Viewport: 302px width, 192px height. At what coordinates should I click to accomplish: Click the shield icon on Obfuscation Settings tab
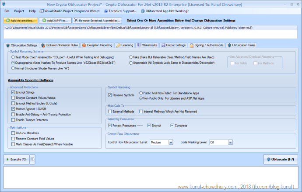8,45
